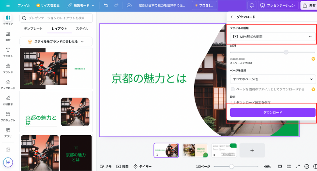Toggle the page thumbnail strip view icon
The image size is (317, 171).
point(280,166)
